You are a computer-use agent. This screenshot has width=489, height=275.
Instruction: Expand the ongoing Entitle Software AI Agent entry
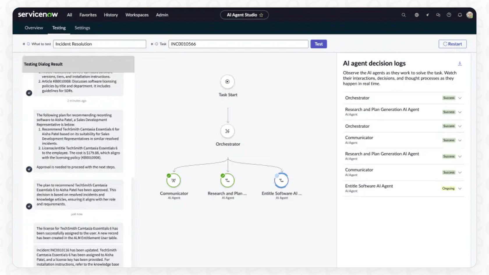click(x=460, y=188)
